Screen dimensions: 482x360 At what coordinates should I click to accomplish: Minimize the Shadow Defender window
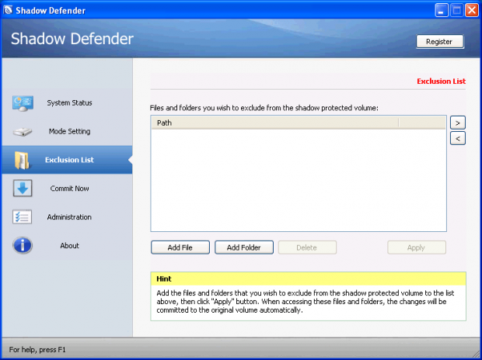click(441, 10)
